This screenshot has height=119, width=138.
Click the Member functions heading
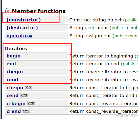(x=39, y=11)
